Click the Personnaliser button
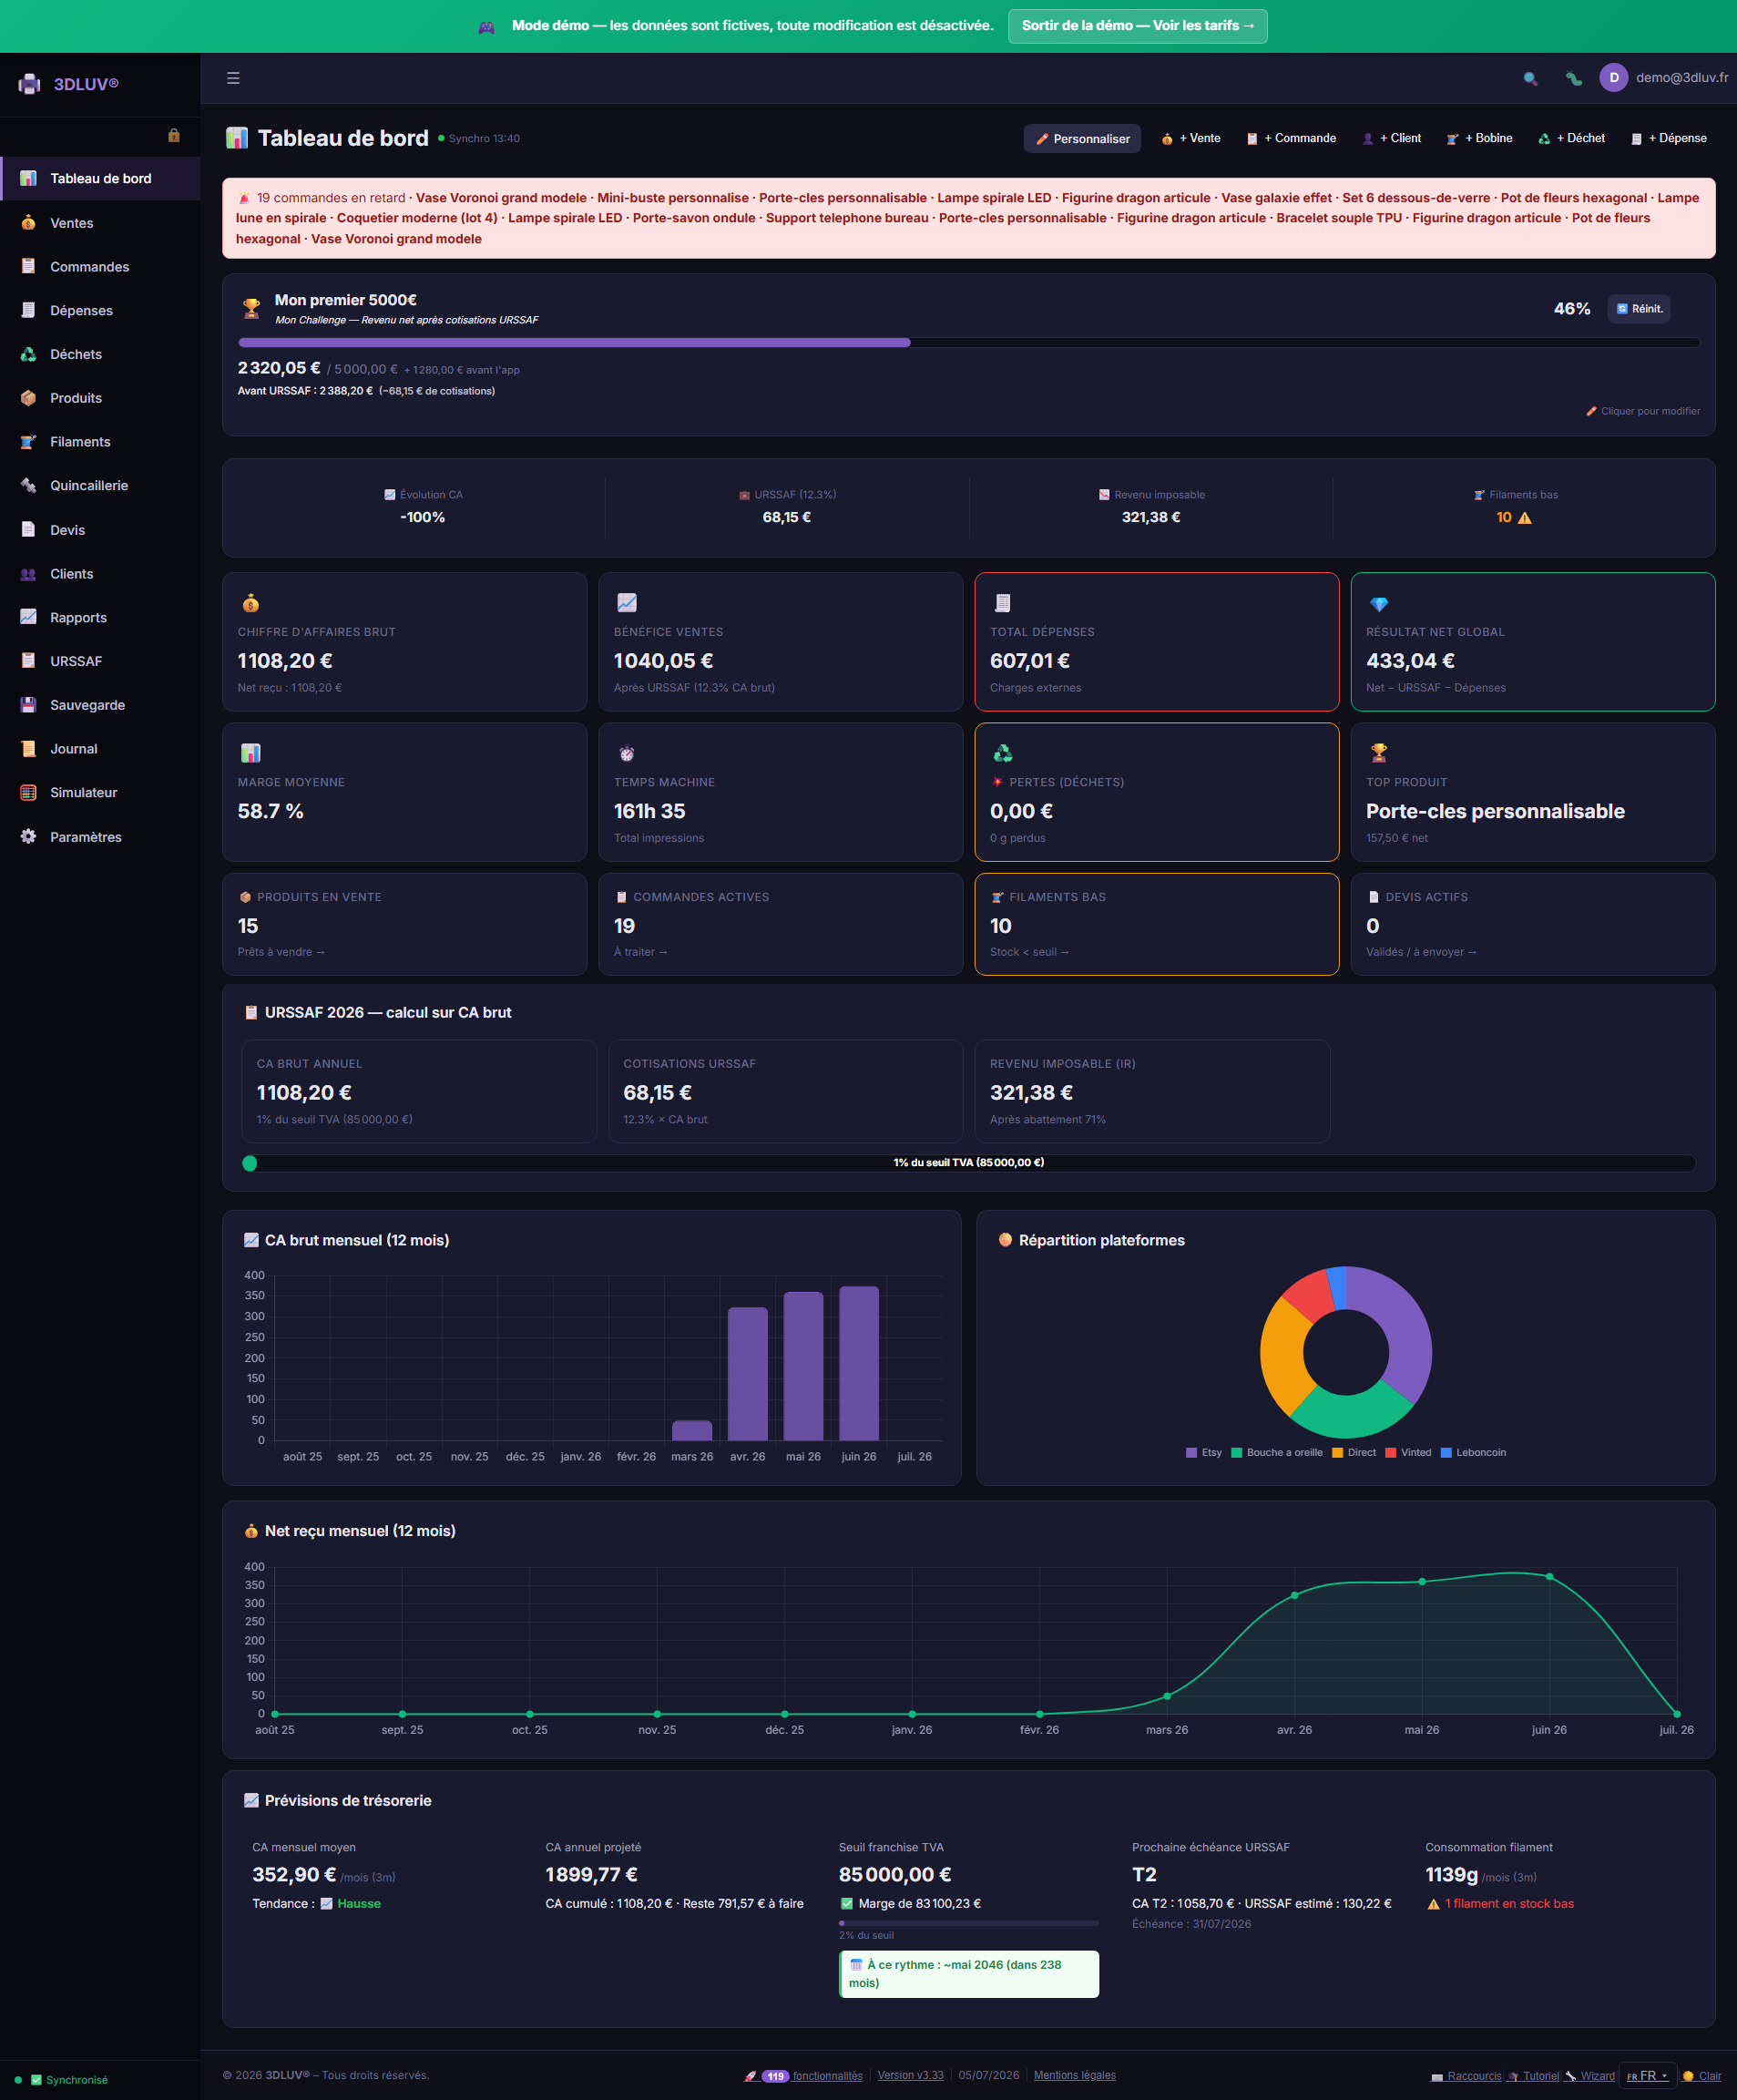This screenshot has height=2100, width=1737. pos(1082,138)
